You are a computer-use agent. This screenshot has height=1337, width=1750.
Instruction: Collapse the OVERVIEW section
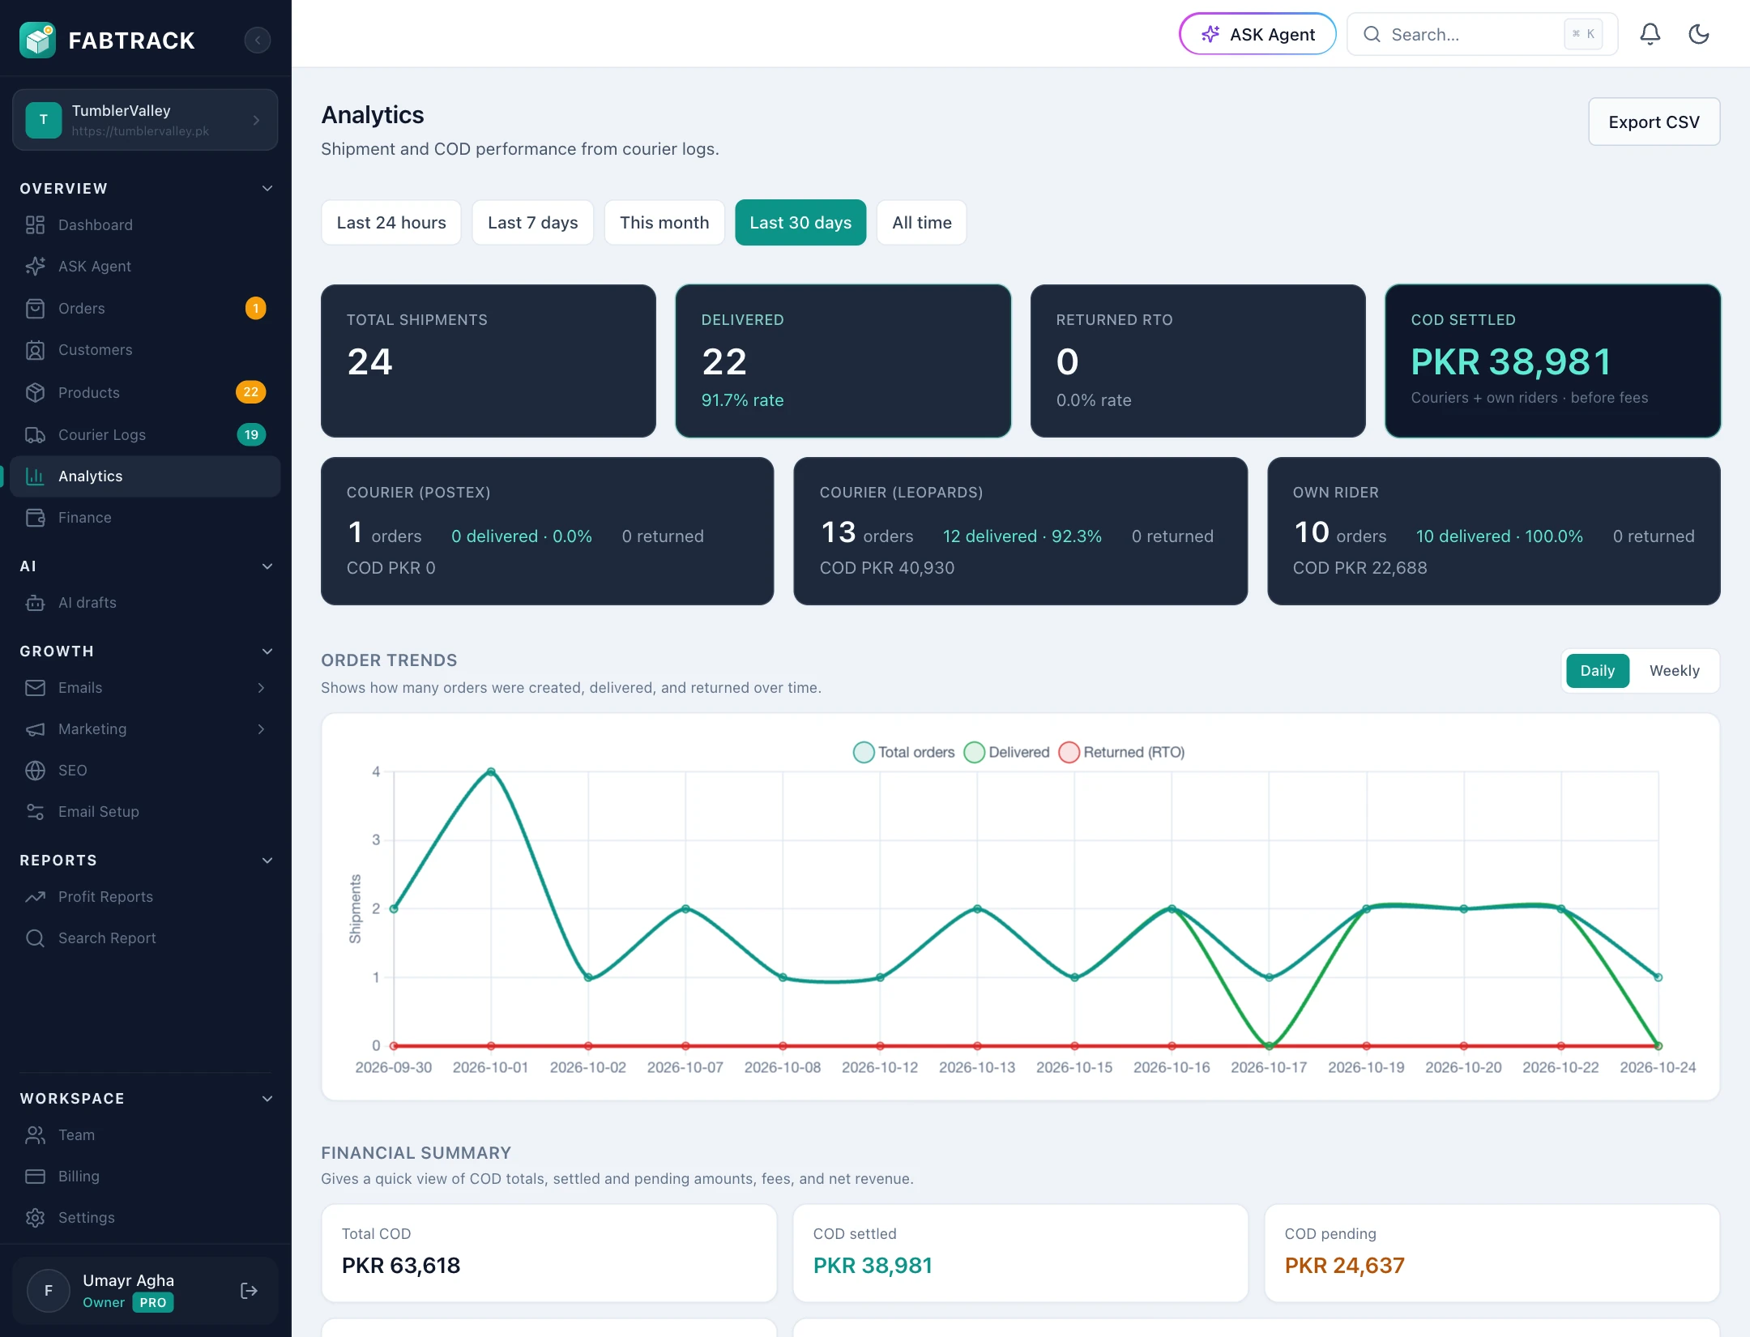267,188
